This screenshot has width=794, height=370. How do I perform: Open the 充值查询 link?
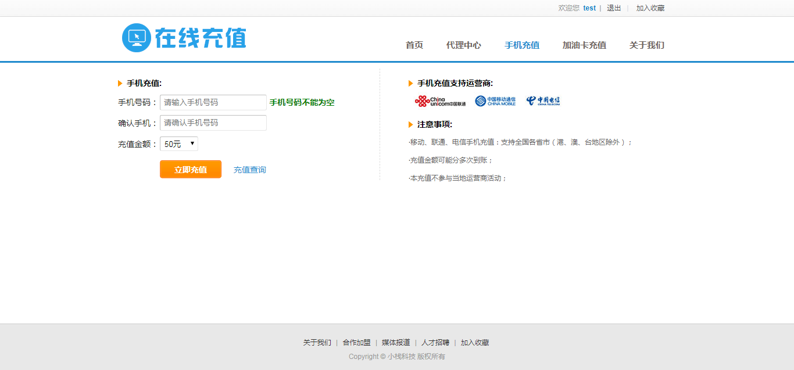click(x=250, y=170)
